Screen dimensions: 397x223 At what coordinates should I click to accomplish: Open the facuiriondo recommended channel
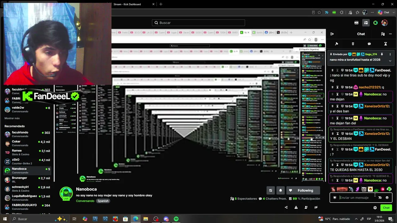27,134
